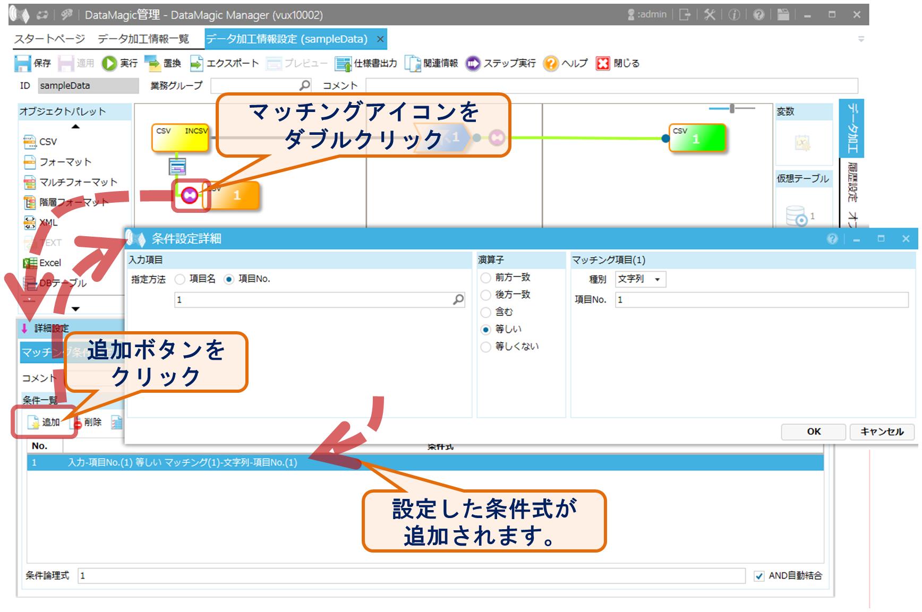Image resolution: width=922 pixels, height=612 pixels.
Task: Choose the 後方一致 operator
Action: 485,295
